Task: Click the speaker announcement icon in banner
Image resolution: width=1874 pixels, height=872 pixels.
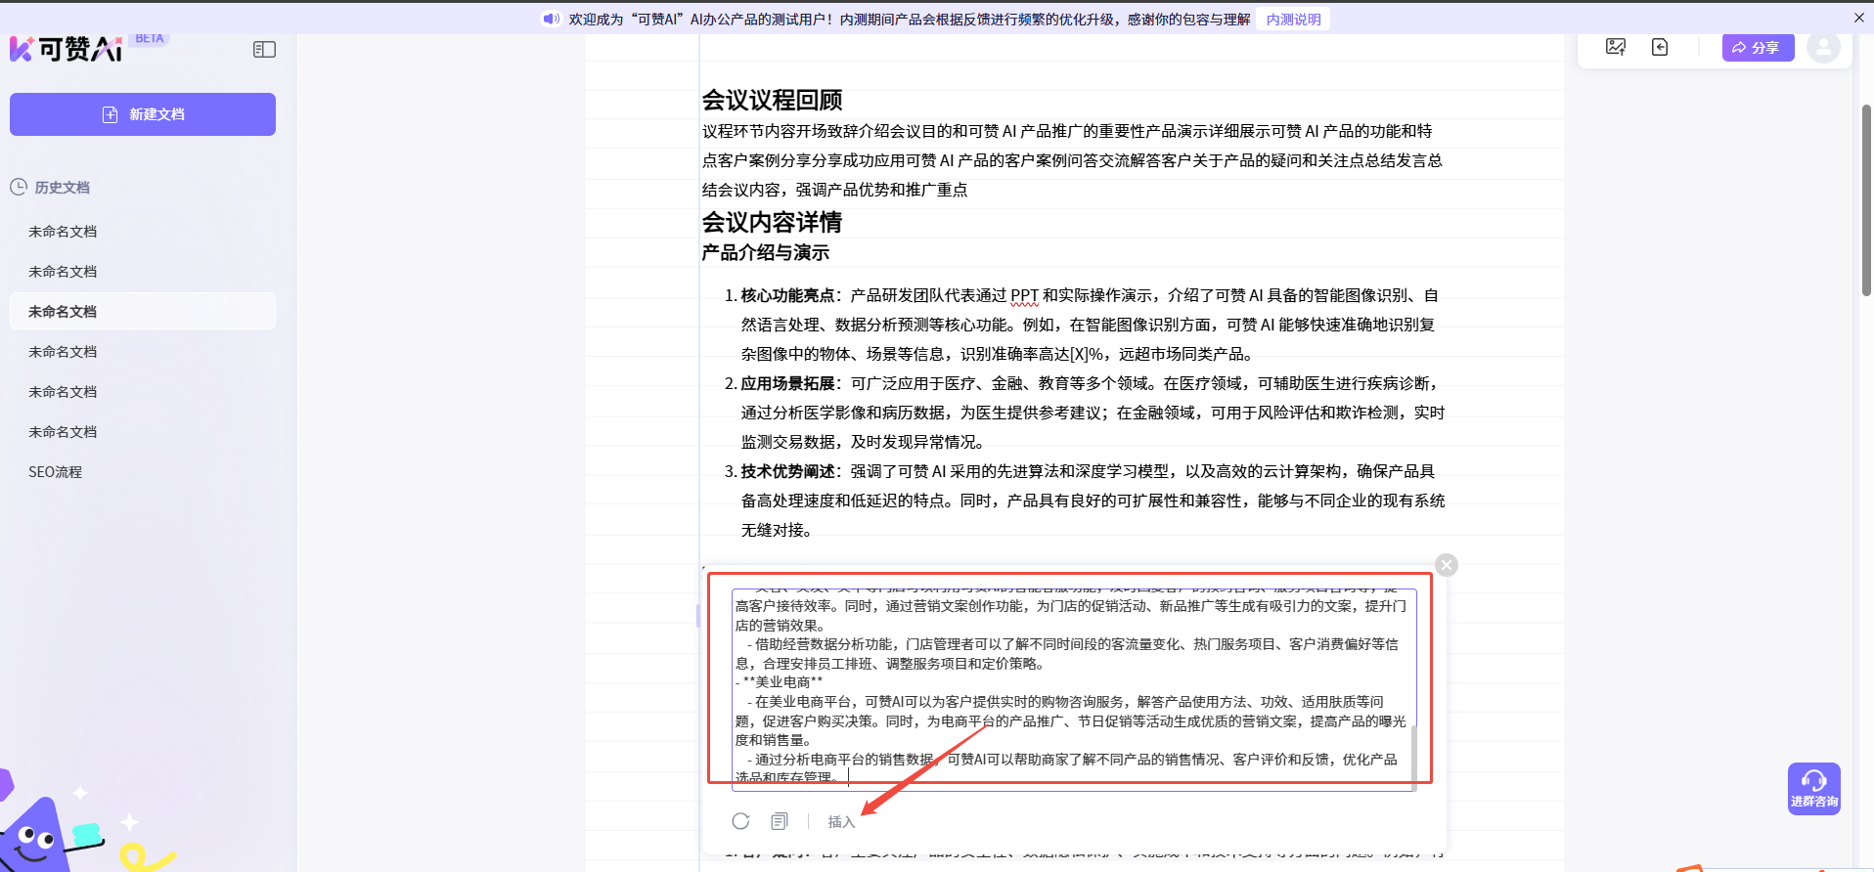Action: coord(552,19)
